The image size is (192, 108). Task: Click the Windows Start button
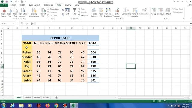coord(4,105)
